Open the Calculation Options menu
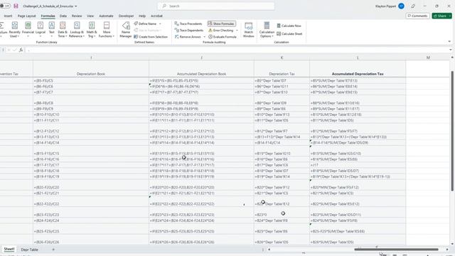 [x=267, y=30]
